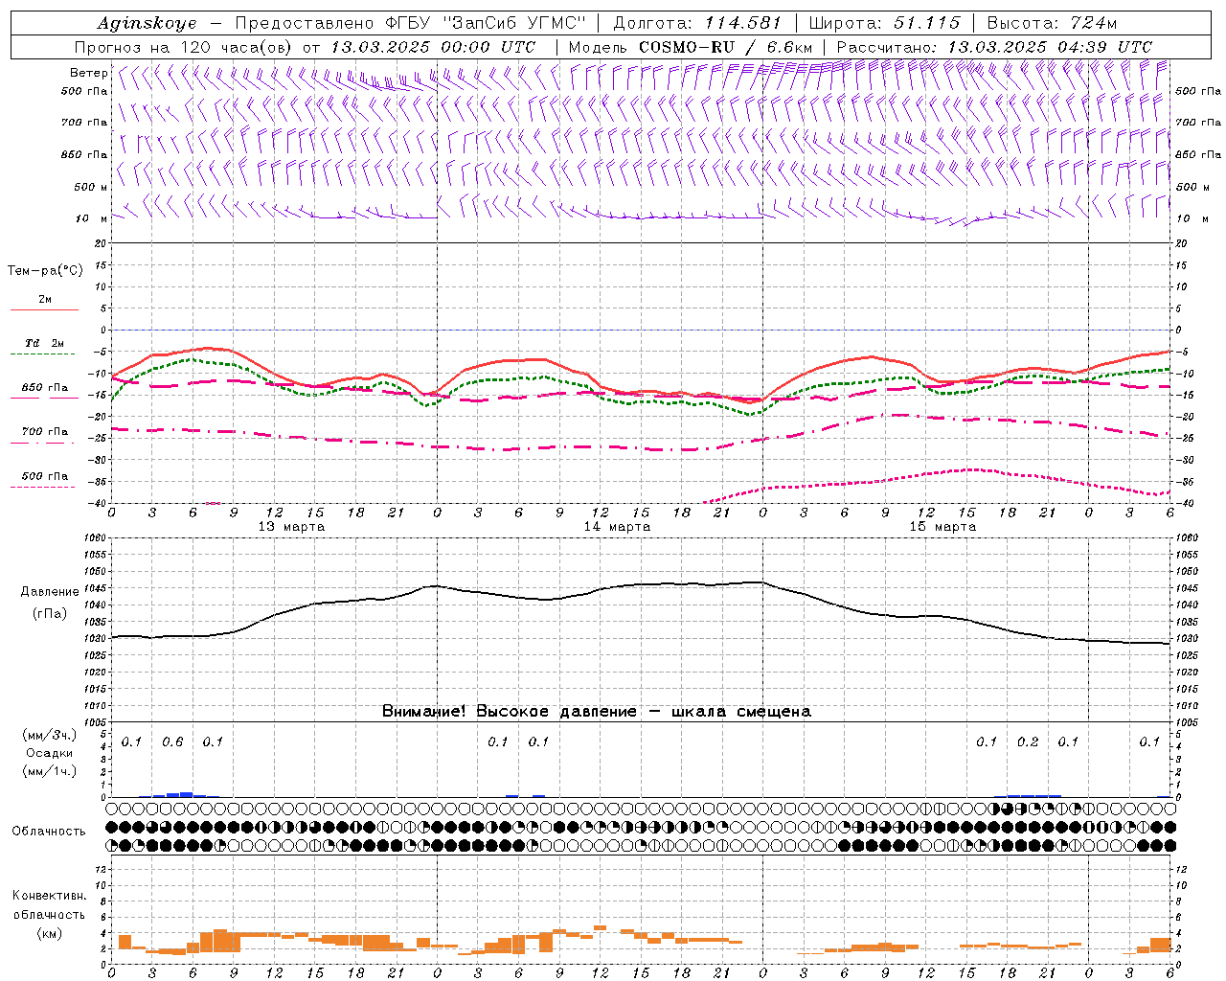The image size is (1226, 981).
Task: Click the "(гПа)" unit under Давление
Action: [50, 614]
